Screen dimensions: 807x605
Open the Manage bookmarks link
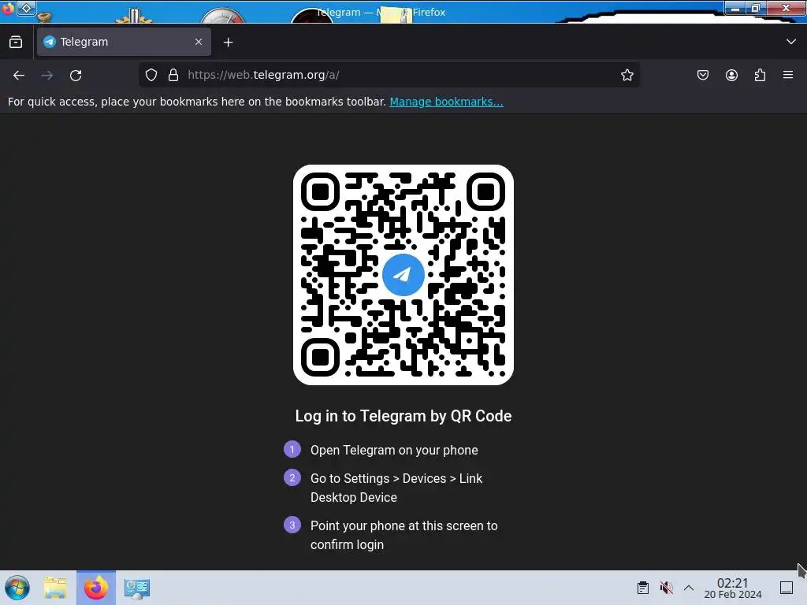(x=446, y=102)
